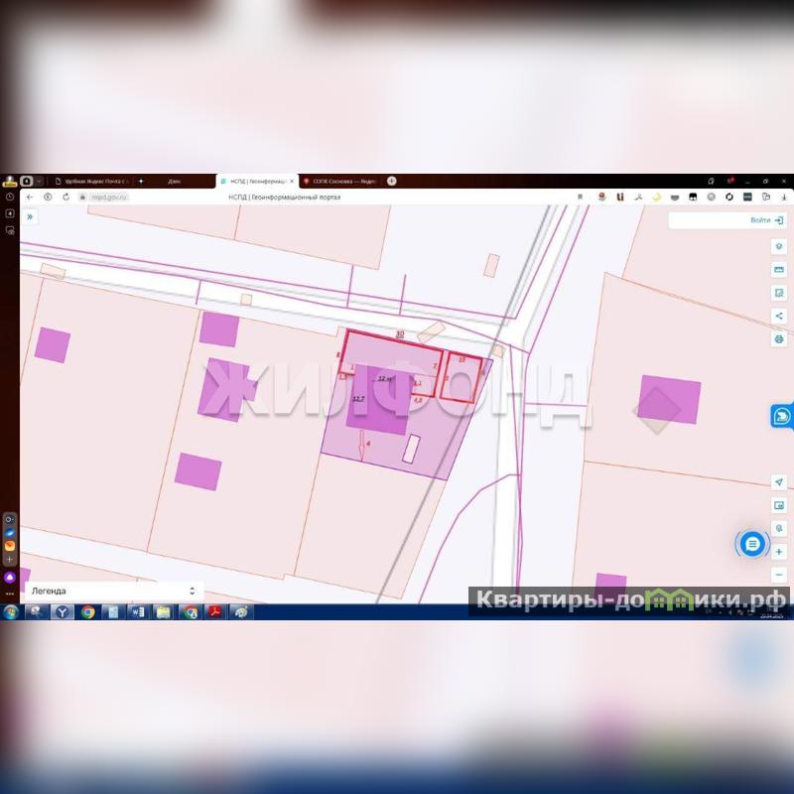Viewport: 794px width, 794px height.
Task: Click the share map icon
Action: coord(779,316)
